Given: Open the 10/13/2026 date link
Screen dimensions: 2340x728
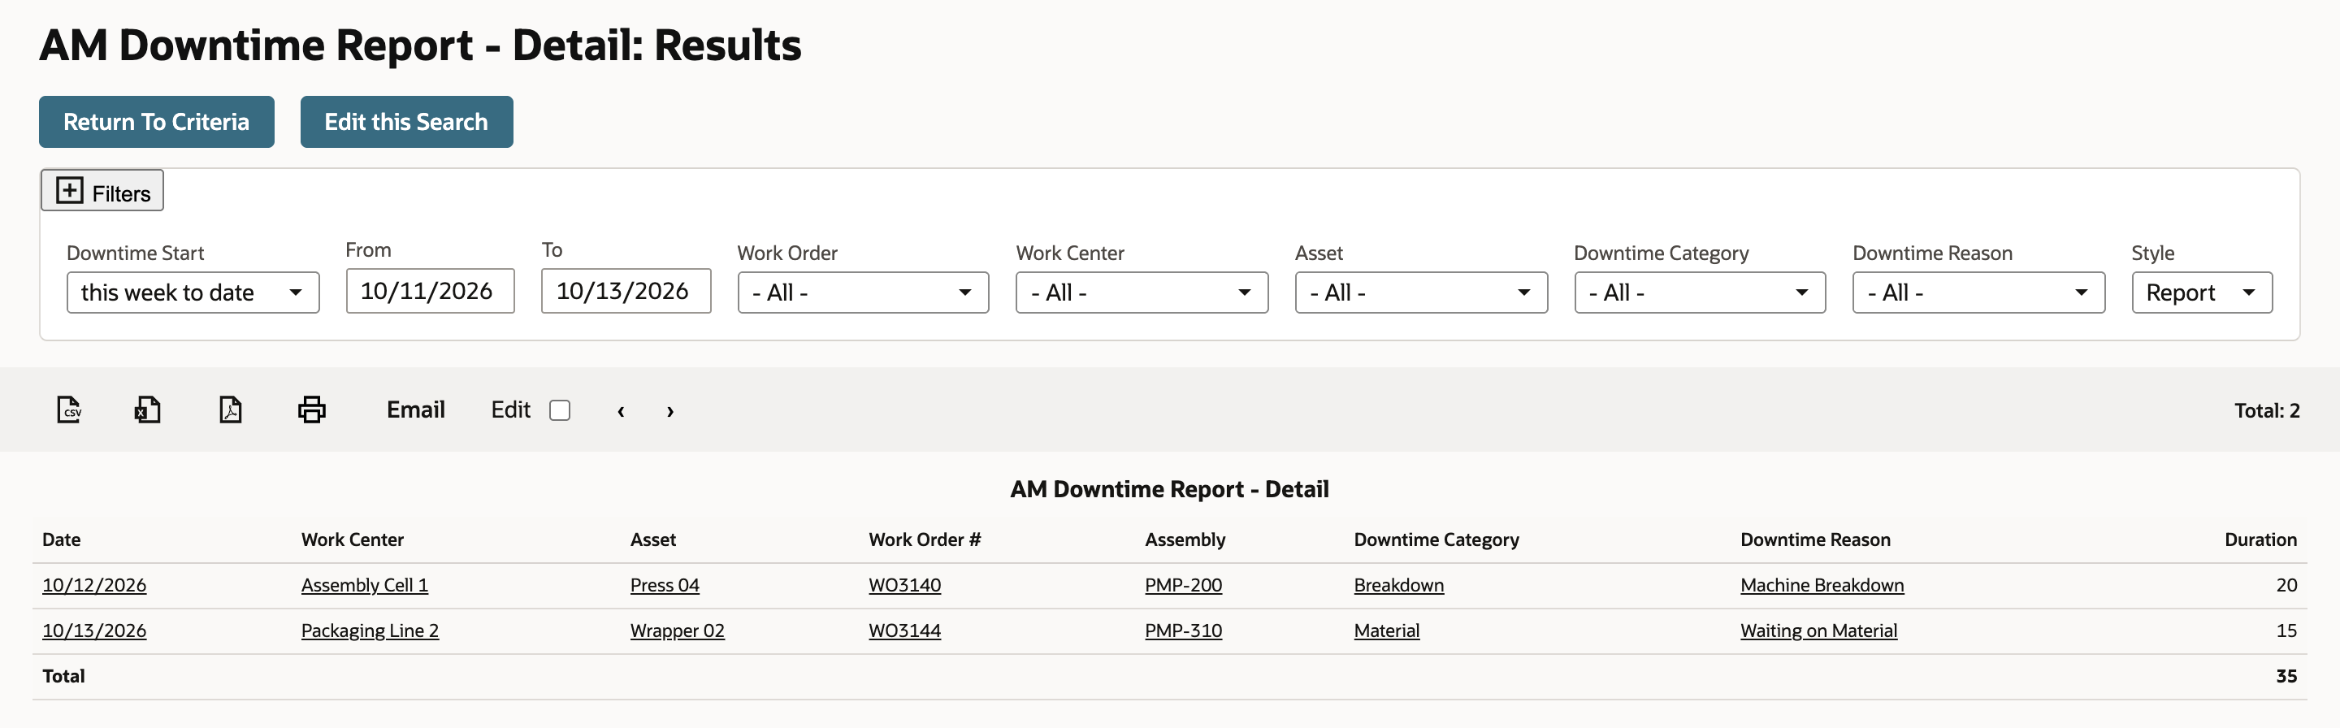Looking at the screenshot, I should click(x=94, y=630).
